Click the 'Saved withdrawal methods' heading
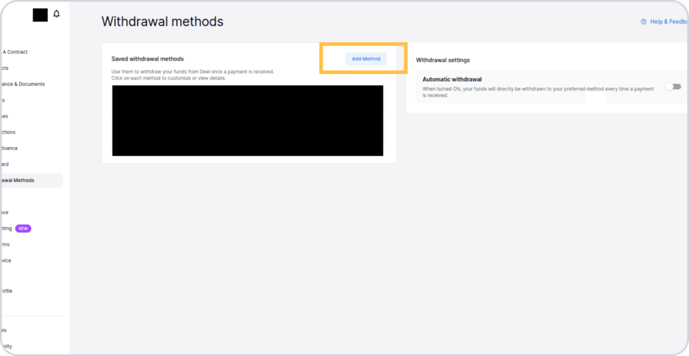The image size is (689, 356). click(147, 58)
